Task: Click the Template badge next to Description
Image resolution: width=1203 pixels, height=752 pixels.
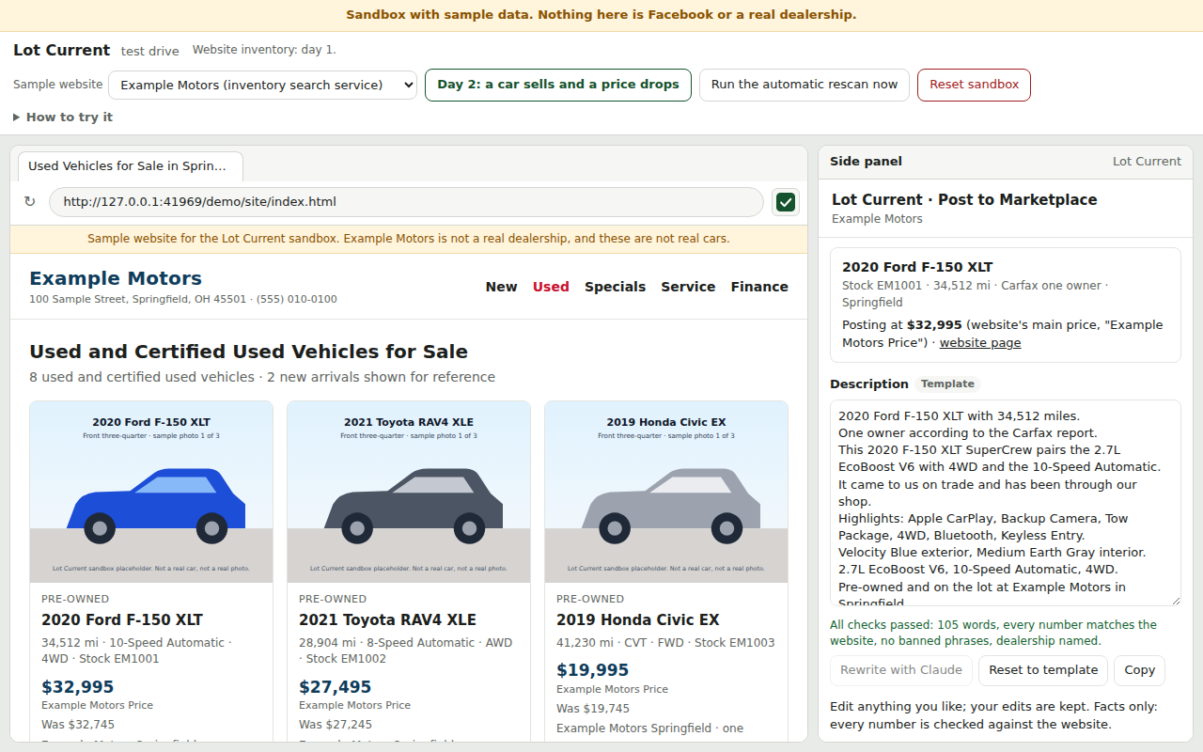Action: pos(947,384)
